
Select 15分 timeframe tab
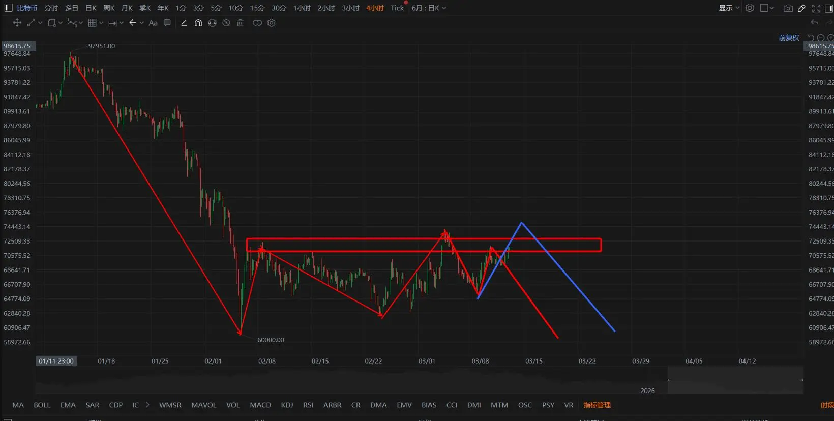tap(257, 8)
